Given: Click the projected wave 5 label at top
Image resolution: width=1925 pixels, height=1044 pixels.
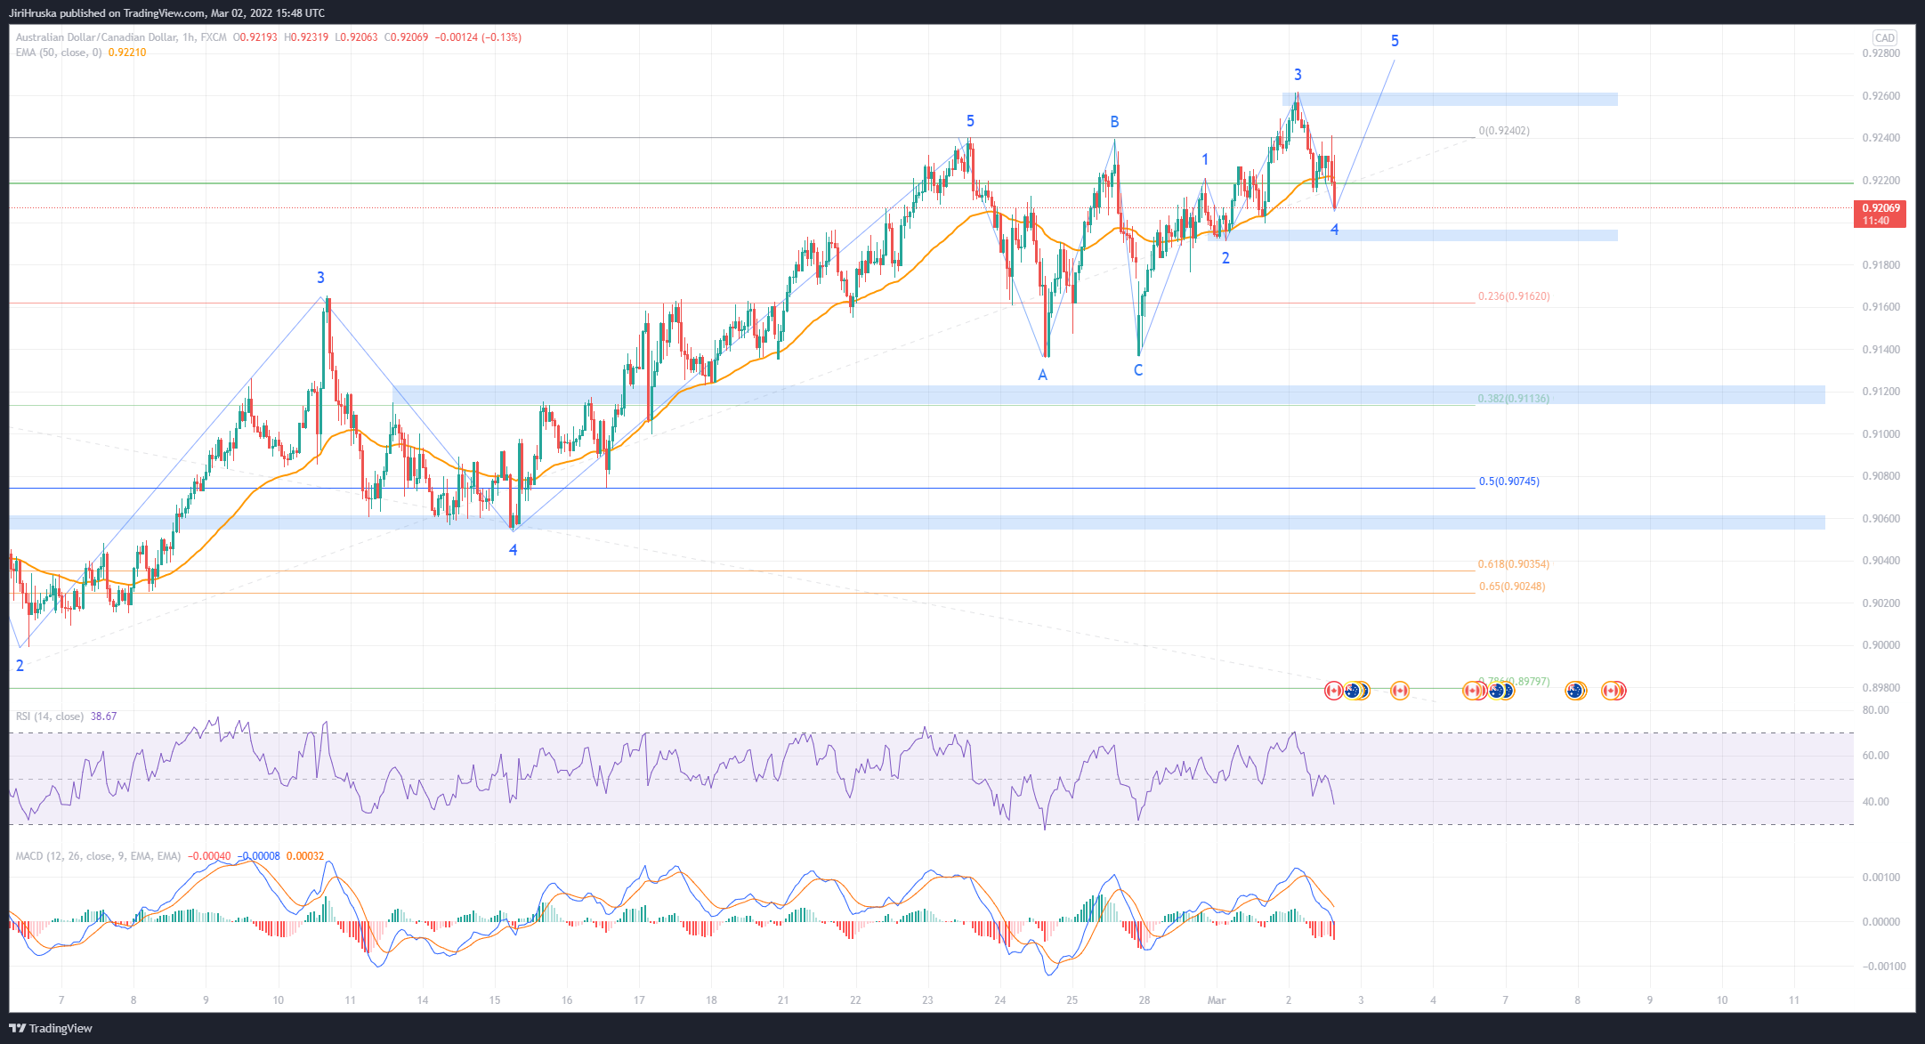Looking at the screenshot, I should click(1395, 41).
